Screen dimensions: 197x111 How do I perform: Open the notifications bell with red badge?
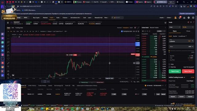[180, 18]
